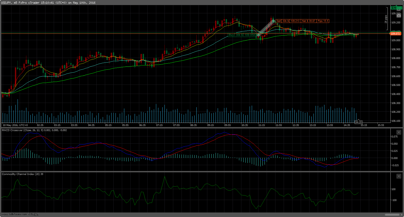
Task: Click the 11:55 time axis label
Action: tap(279, 125)
